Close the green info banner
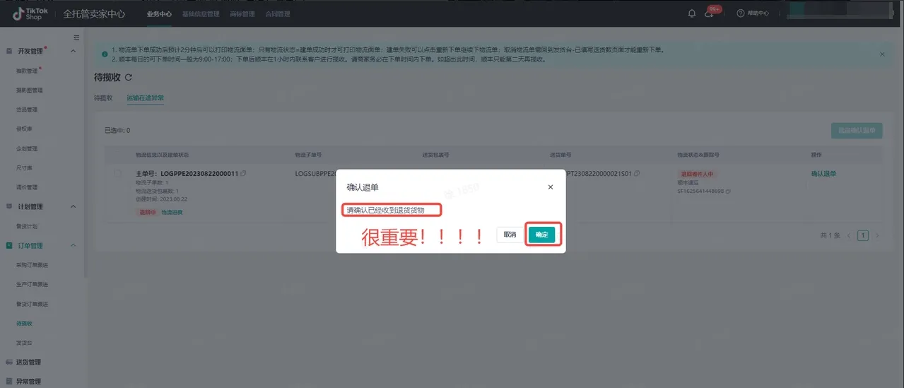 (x=882, y=54)
